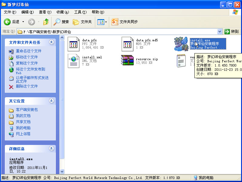Open the Tools (工具) menu
Screen dimensions: 242x182
click(80, 12)
